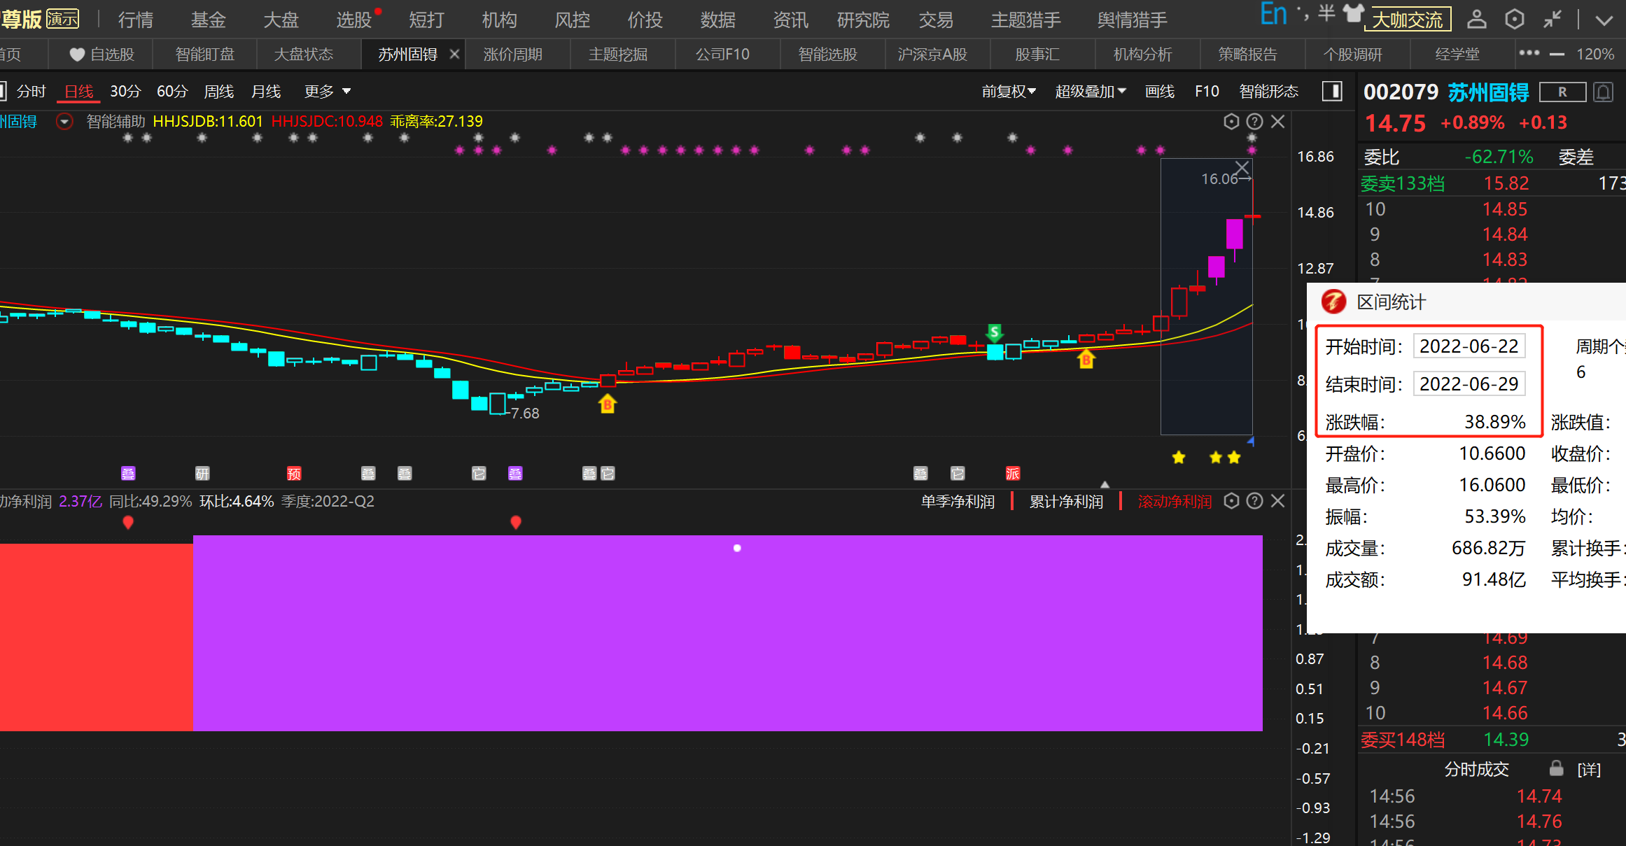Image resolution: width=1626 pixels, height=846 pixels.
Task: Close the interval selection box X
Action: (1242, 168)
